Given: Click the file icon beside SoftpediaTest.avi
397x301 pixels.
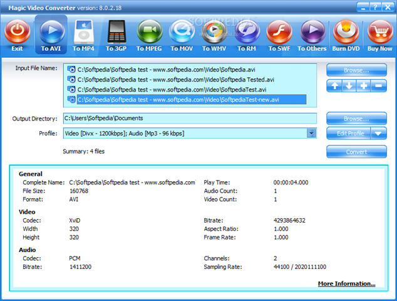Looking at the screenshot, I should pos(71,89).
